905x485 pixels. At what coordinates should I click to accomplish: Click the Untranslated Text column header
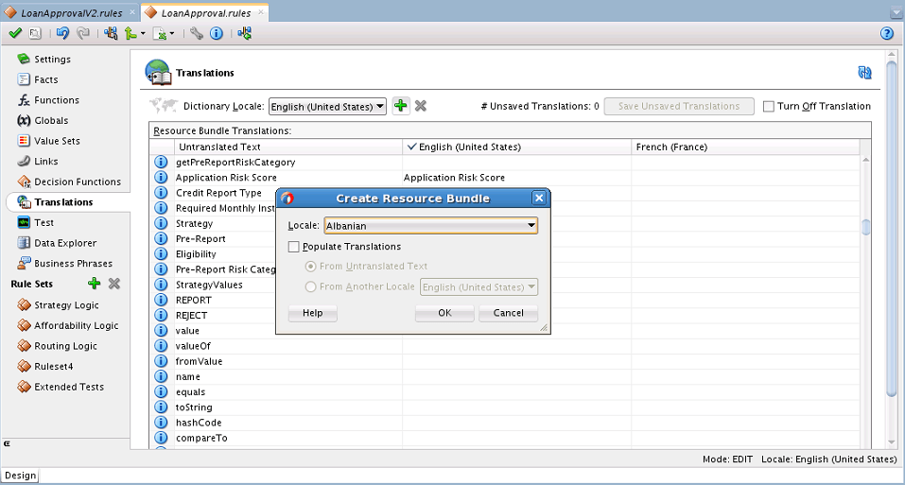click(x=288, y=147)
